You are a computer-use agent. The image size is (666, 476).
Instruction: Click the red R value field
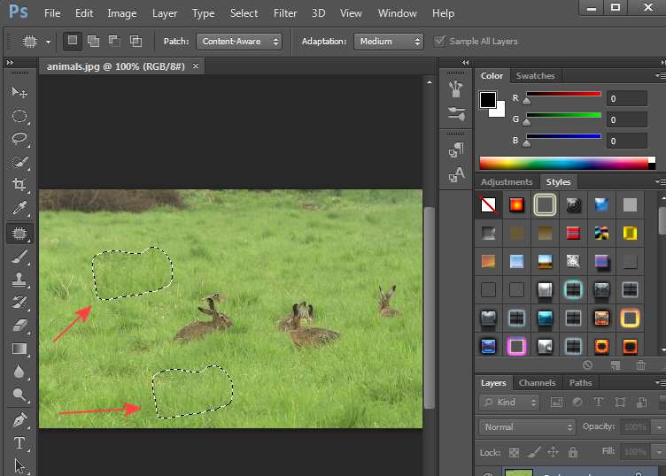point(626,98)
